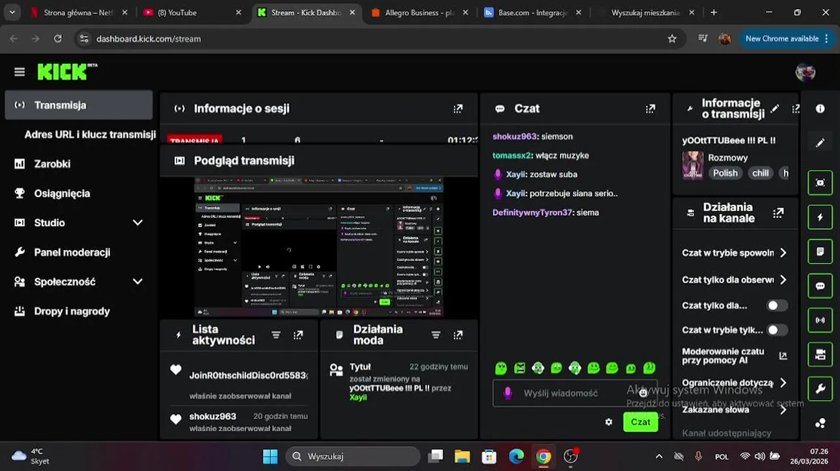Reload the page in Chrome

(58, 39)
